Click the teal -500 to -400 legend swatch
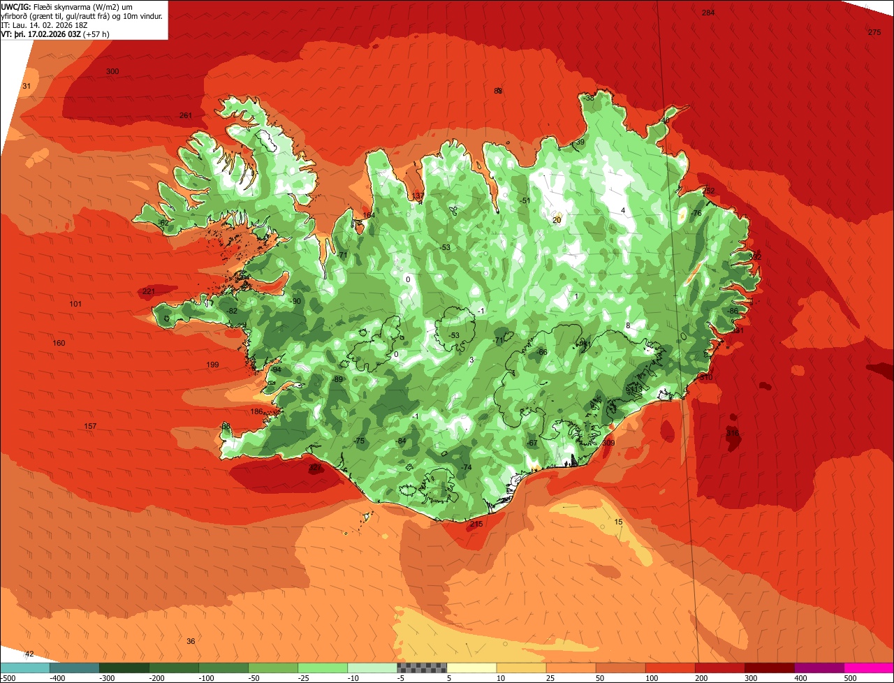The width and height of the screenshot is (894, 683). [24, 668]
